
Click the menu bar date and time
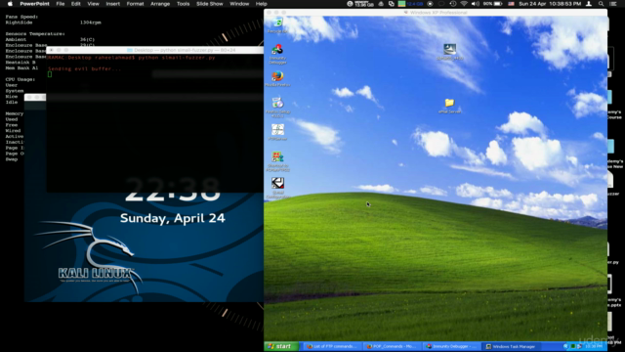pos(550,4)
